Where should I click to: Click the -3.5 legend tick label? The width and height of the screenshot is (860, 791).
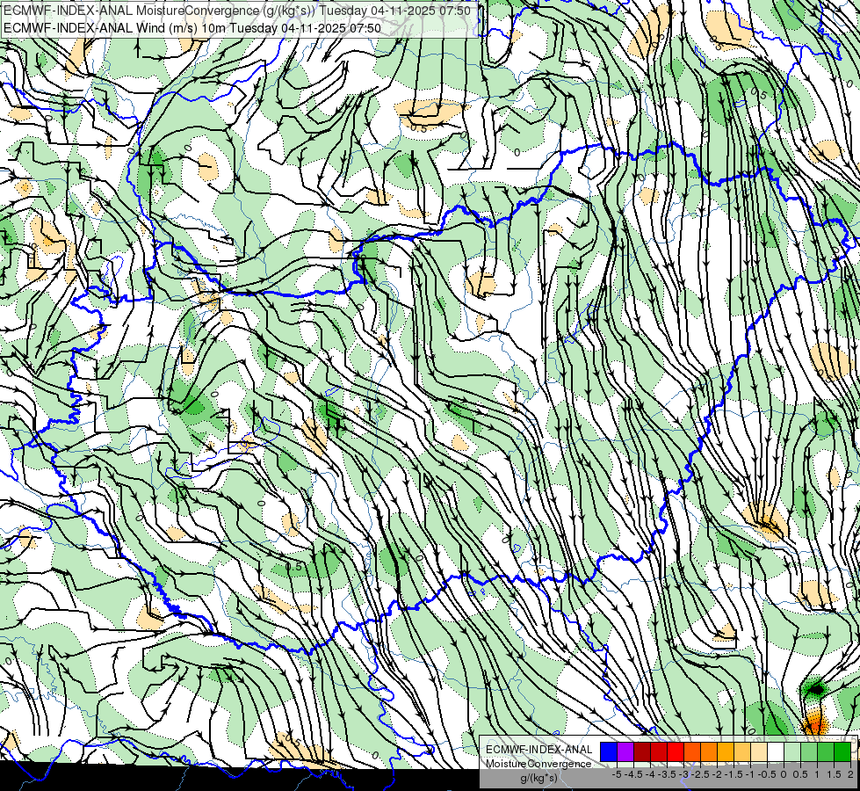(x=667, y=774)
